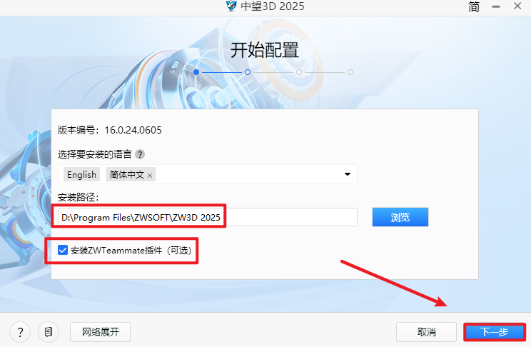Click the 选择要安装的语言 label

pyautogui.click(x=95, y=154)
